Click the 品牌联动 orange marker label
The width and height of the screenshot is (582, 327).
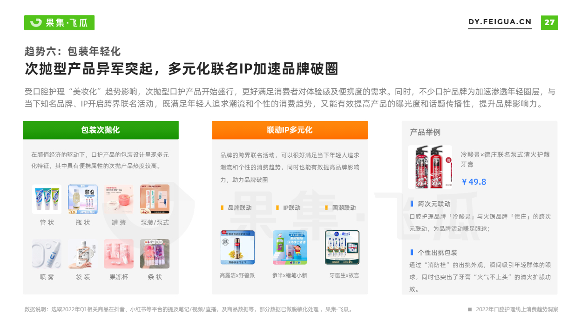tap(236, 208)
